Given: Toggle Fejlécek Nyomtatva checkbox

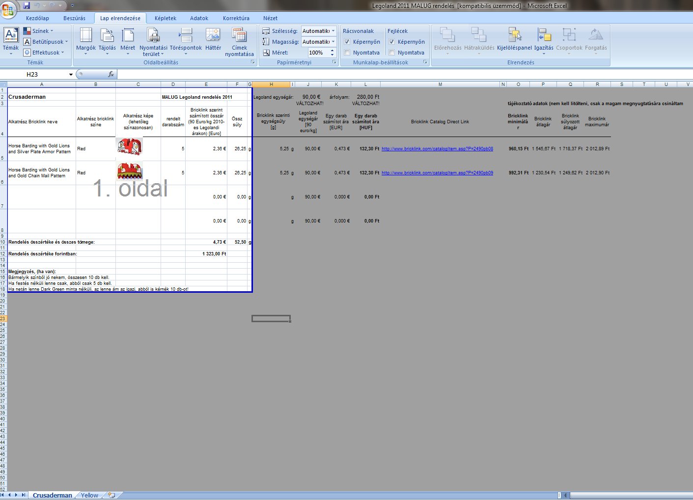Looking at the screenshot, I should click(x=392, y=53).
